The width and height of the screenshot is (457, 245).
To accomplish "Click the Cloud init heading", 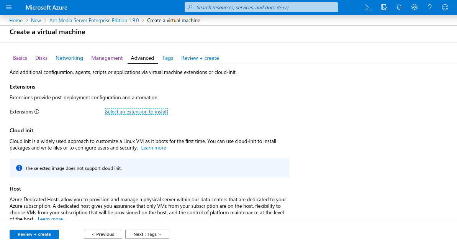I will click(x=21, y=130).
